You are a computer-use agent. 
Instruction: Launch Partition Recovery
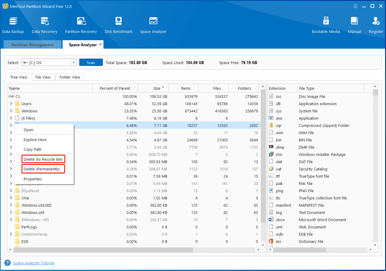click(x=81, y=25)
